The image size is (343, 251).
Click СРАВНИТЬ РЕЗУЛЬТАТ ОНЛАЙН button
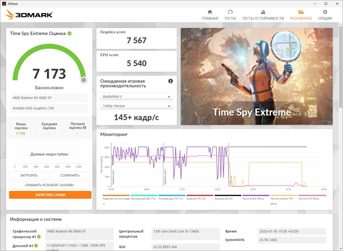pos(49,185)
